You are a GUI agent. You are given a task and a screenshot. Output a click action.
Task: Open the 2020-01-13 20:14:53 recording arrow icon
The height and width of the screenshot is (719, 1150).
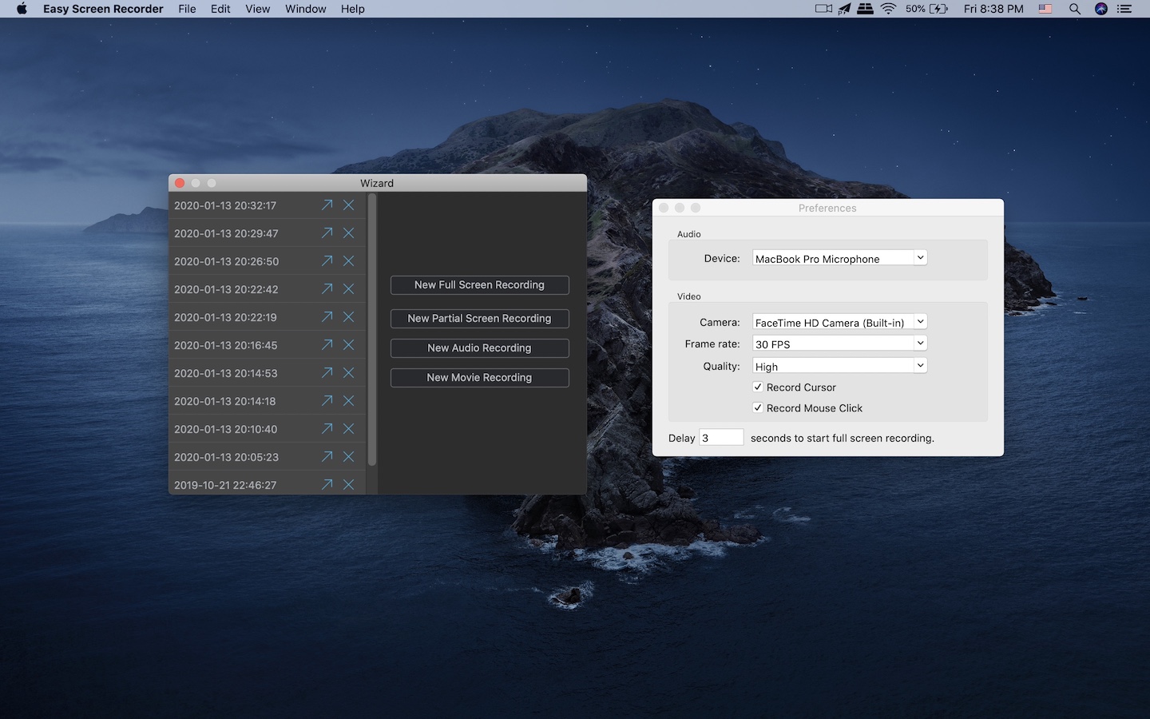pyautogui.click(x=327, y=373)
